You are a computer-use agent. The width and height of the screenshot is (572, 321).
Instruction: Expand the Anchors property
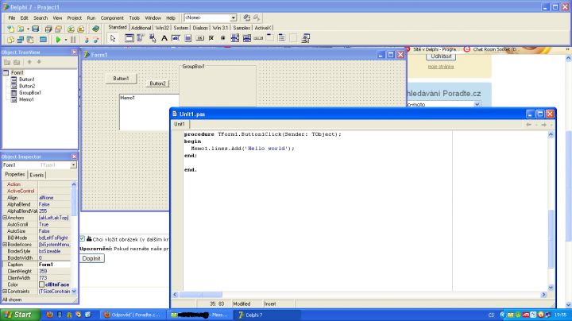point(5,218)
